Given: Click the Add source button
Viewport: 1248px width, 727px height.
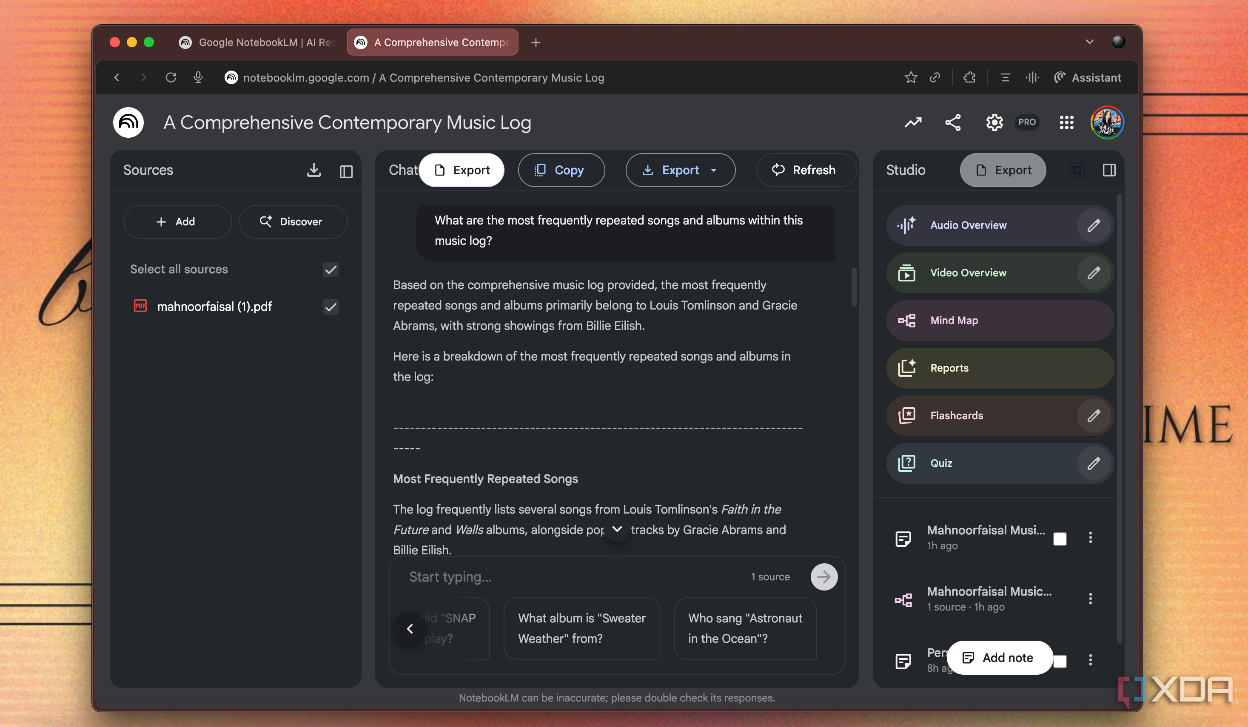Looking at the screenshot, I should point(177,222).
